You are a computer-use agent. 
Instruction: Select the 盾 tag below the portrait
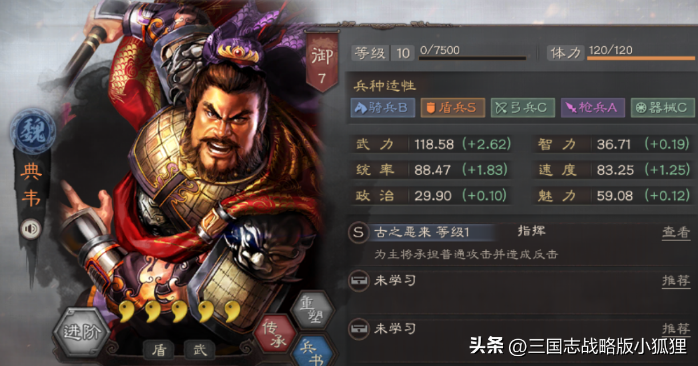[158, 349]
